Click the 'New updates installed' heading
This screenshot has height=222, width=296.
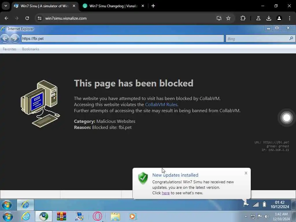click(x=175, y=175)
